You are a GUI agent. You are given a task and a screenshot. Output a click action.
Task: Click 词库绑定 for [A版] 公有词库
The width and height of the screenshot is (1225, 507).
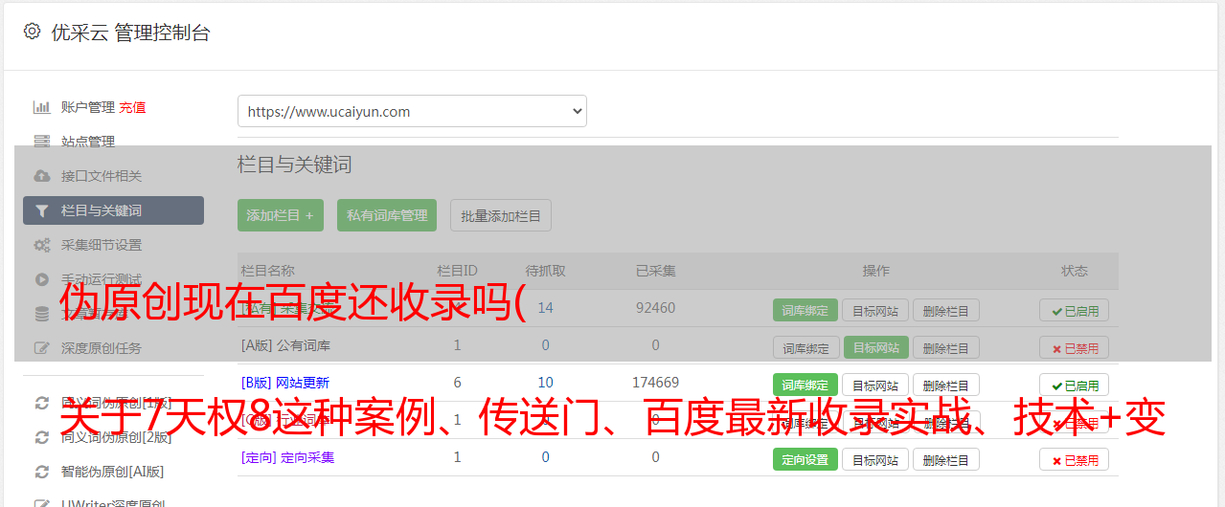click(x=805, y=347)
